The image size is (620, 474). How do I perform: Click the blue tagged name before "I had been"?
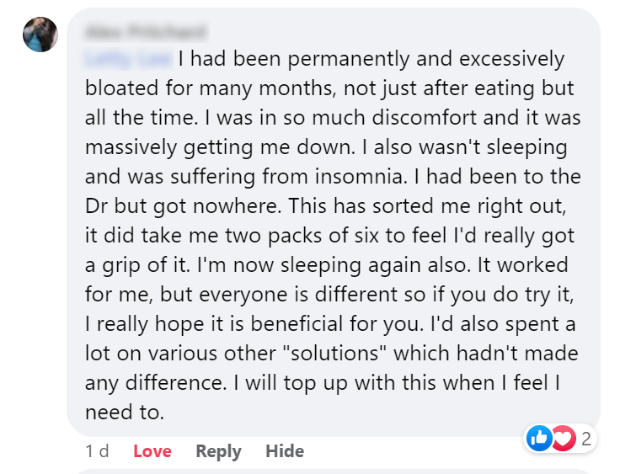(x=128, y=60)
